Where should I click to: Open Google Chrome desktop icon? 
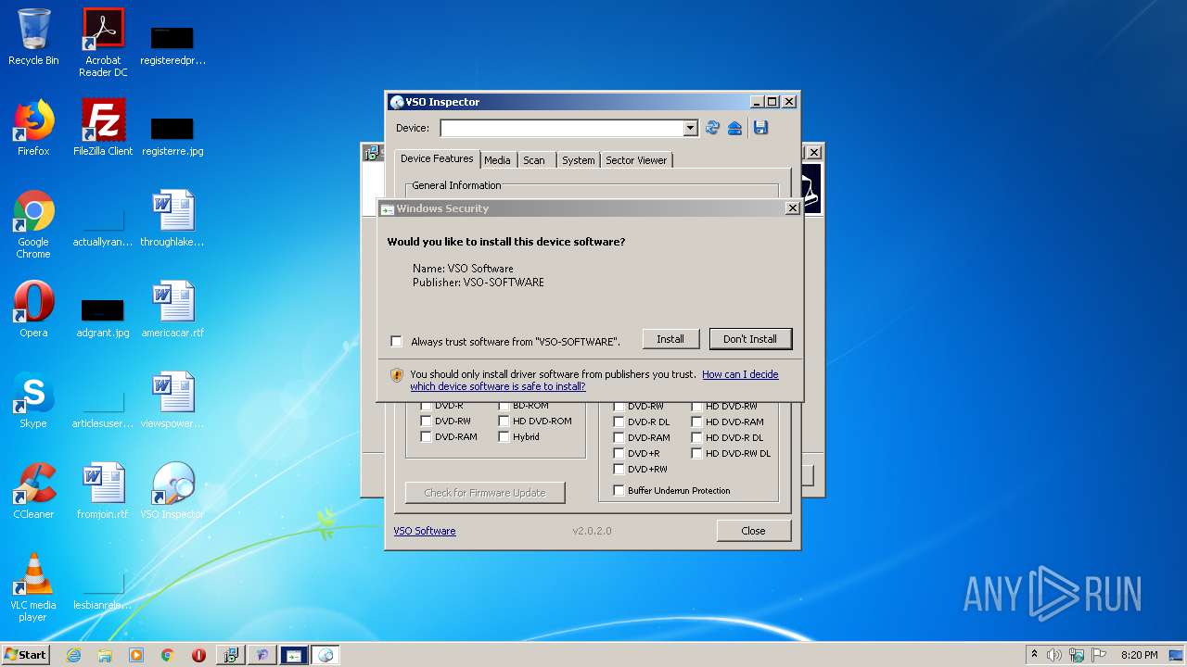click(33, 224)
